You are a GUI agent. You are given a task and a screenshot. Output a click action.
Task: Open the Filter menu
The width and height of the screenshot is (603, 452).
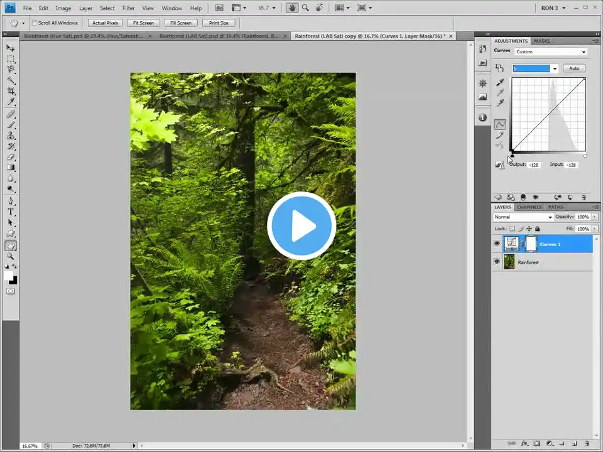tap(128, 8)
